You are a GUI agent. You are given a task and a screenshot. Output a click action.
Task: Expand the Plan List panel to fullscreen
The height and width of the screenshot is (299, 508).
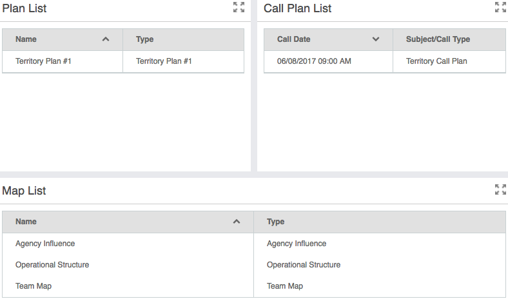[239, 8]
